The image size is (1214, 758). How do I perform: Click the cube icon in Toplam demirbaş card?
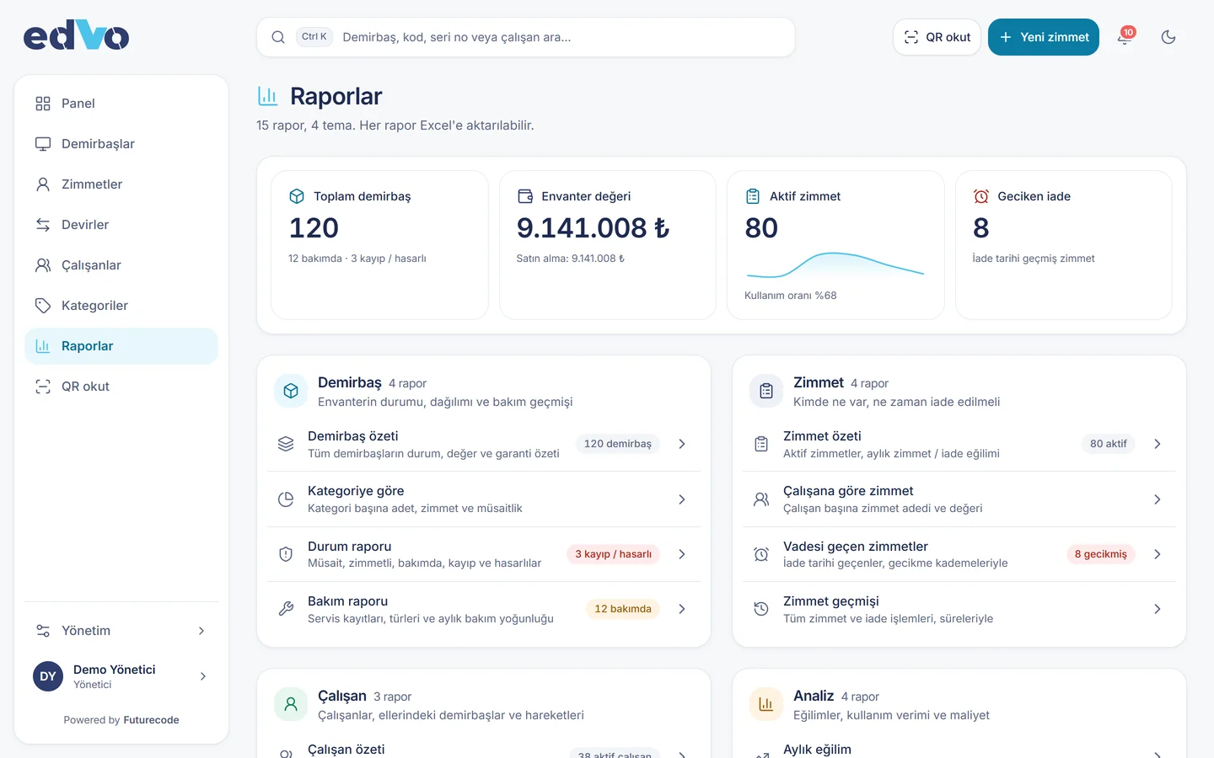pos(297,196)
